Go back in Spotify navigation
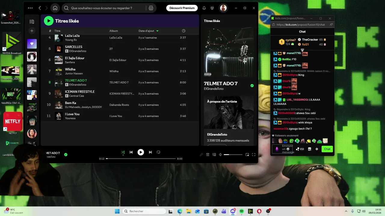The width and height of the screenshot is (385, 216). tap(40, 8)
